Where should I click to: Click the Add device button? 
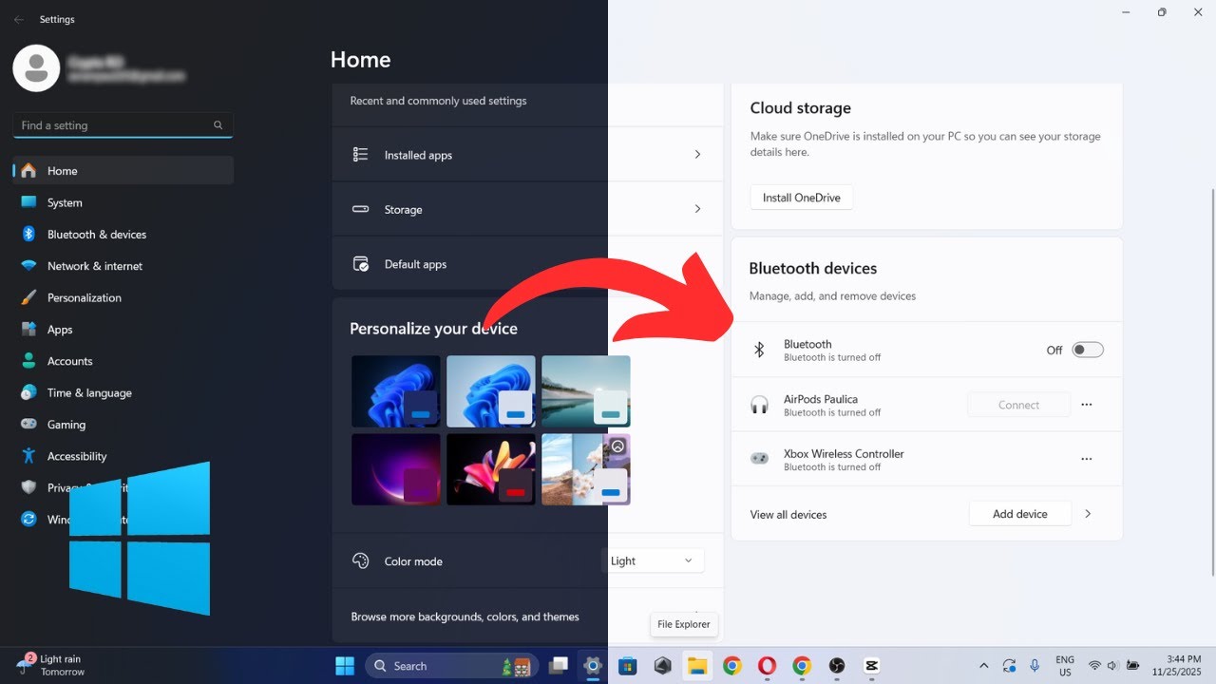1020,514
